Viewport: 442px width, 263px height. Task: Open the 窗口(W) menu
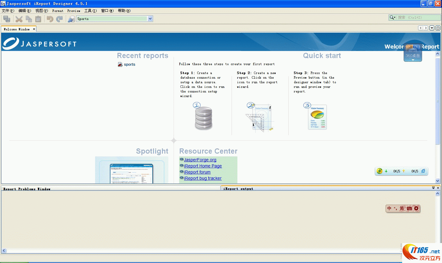[107, 11]
